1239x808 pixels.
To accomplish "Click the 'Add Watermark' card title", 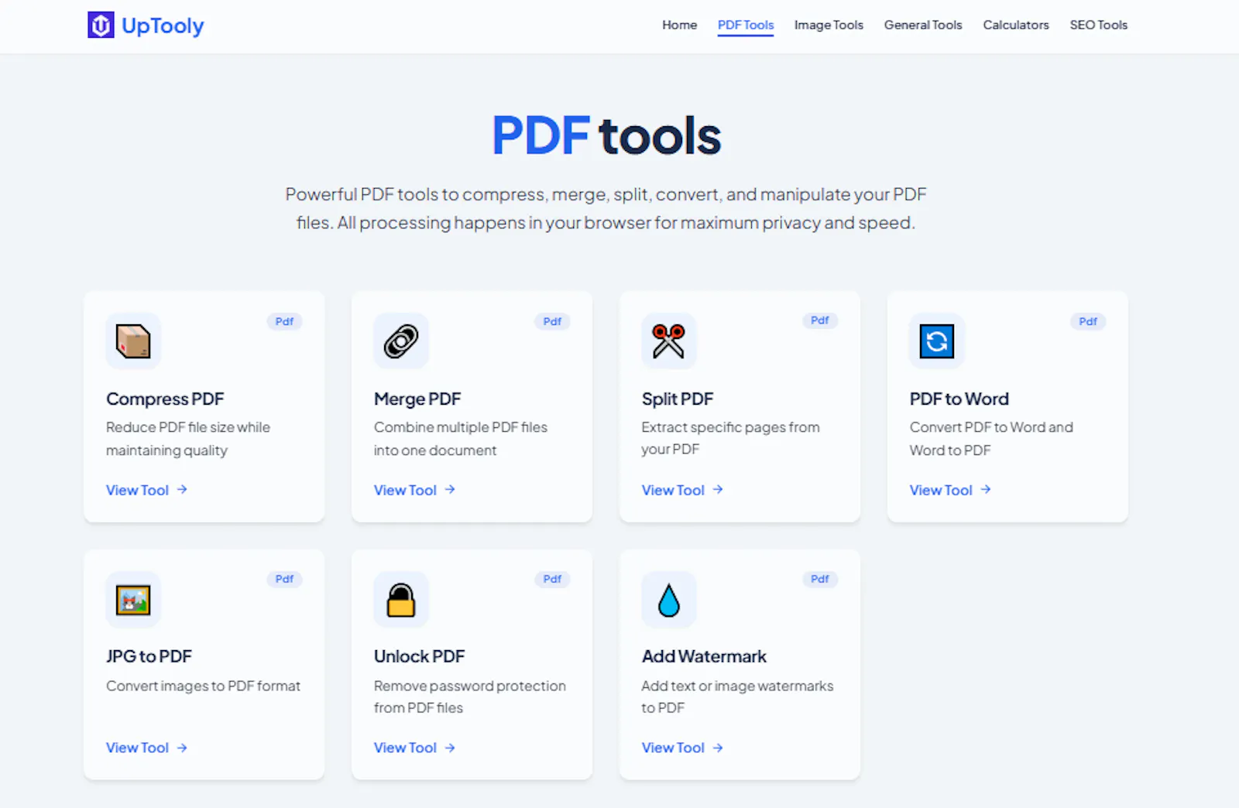I will pos(704,656).
